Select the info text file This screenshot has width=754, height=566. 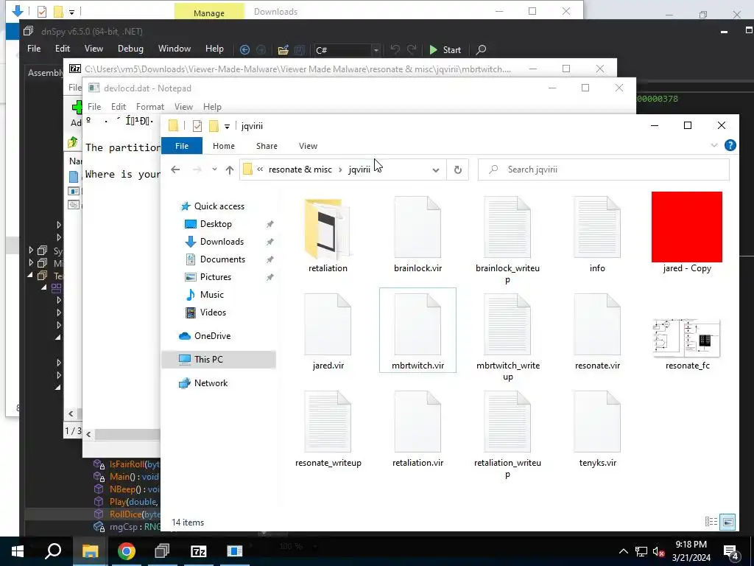coord(597,234)
